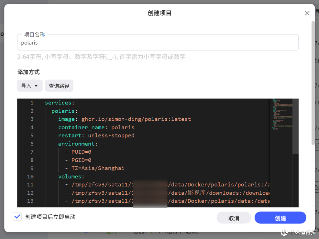Click the 'restart: unless-stopped' line

coord(96,135)
